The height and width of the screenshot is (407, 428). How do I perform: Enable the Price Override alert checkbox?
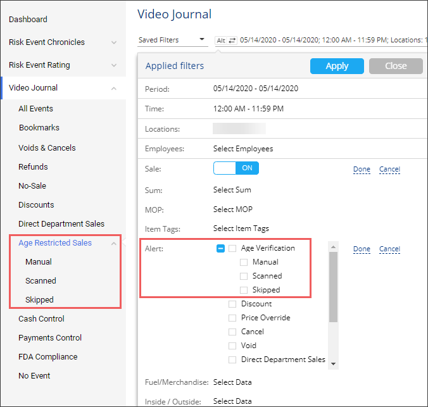(232, 318)
